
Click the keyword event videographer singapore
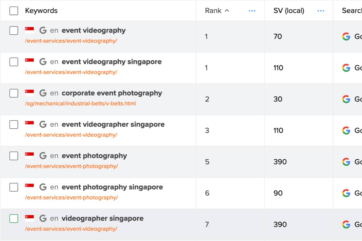click(113, 124)
